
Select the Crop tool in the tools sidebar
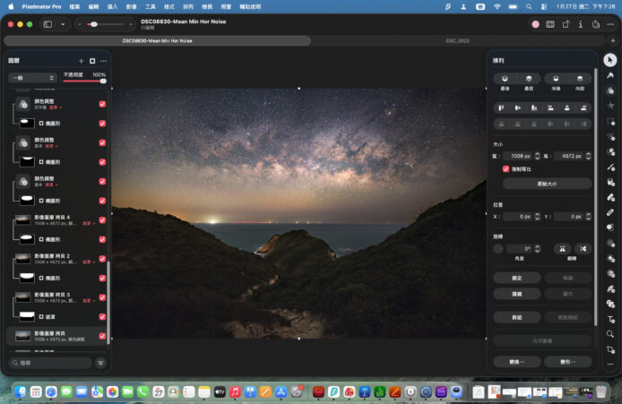[x=609, y=348]
